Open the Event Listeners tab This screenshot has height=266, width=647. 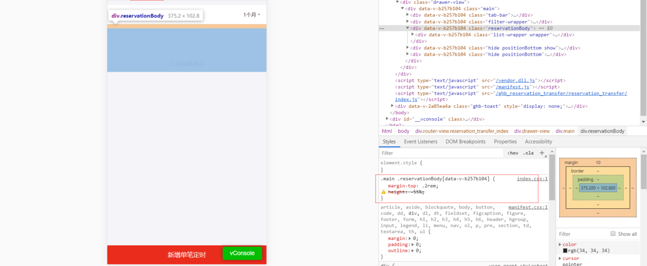(421, 142)
